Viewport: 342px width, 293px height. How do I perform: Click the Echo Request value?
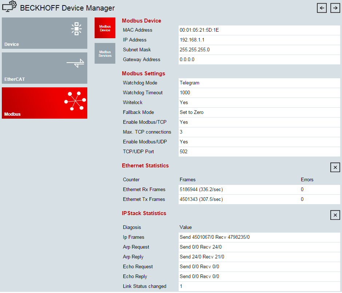[x=199, y=266]
